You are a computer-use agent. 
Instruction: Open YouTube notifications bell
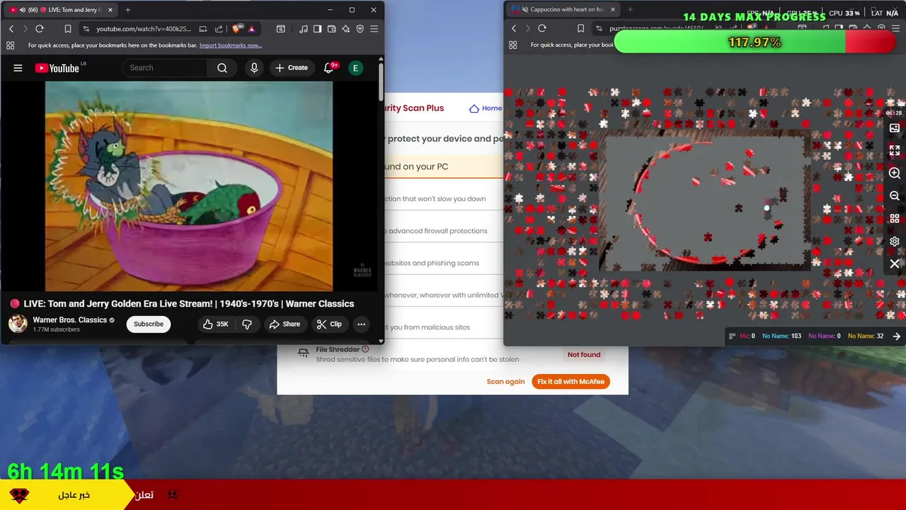[328, 68]
